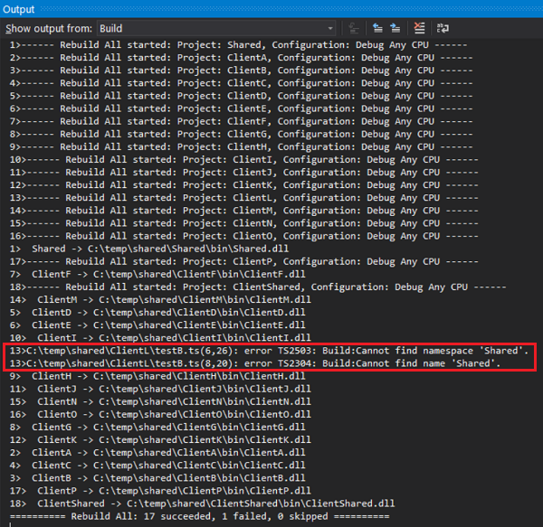Toggle word wrap in Output window
Viewport: 543px width, 527px height.
(443, 28)
